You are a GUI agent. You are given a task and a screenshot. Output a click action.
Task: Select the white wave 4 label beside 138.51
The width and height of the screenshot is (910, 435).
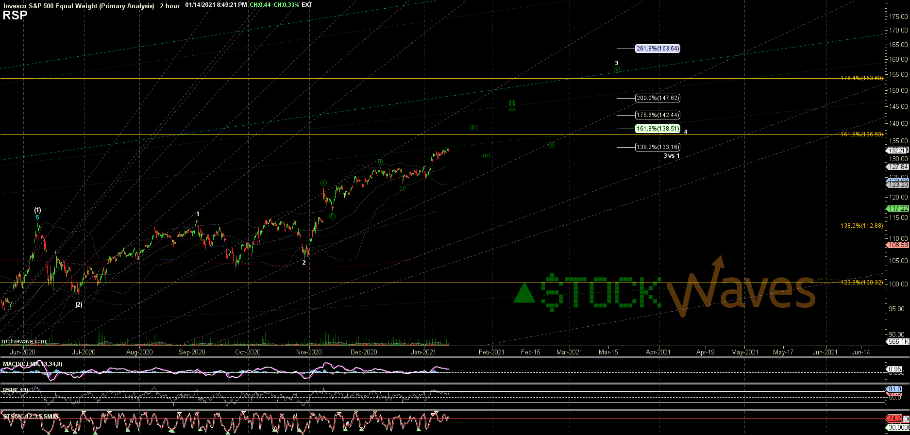coord(685,132)
